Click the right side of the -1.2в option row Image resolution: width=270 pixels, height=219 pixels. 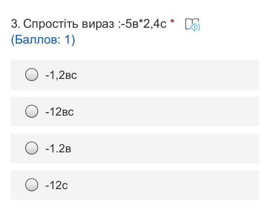(216, 148)
